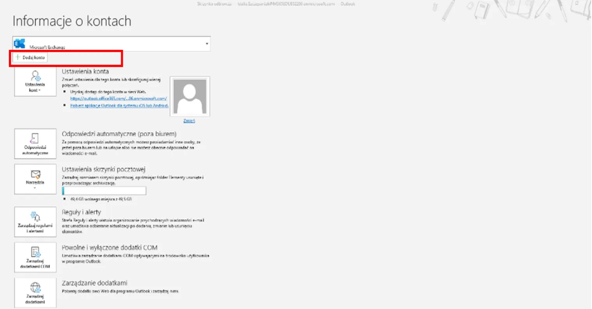Open Odpowiedzi automatyczne icon tile
Image resolution: width=592 pixels, height=309 pixels.
pos(35,139)
